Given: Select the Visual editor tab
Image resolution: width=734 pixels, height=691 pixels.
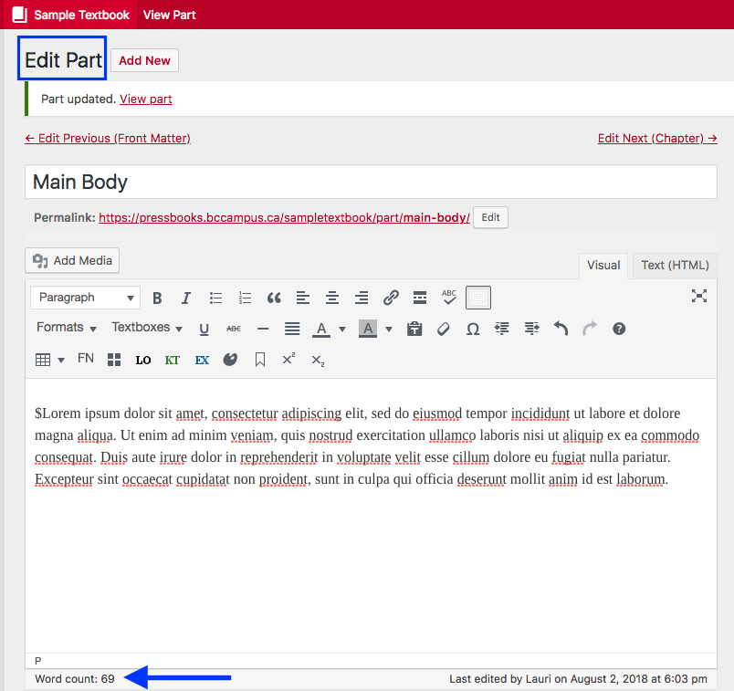Looking at the screenshot, I should pos(603,265).
